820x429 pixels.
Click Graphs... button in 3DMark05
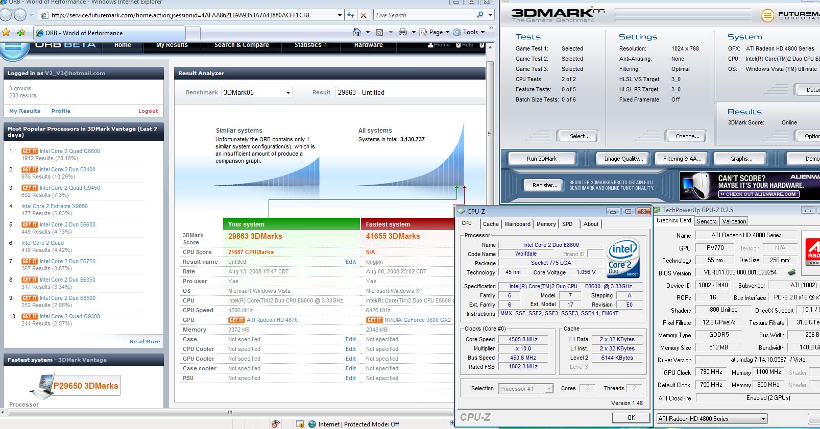[741, 159]
